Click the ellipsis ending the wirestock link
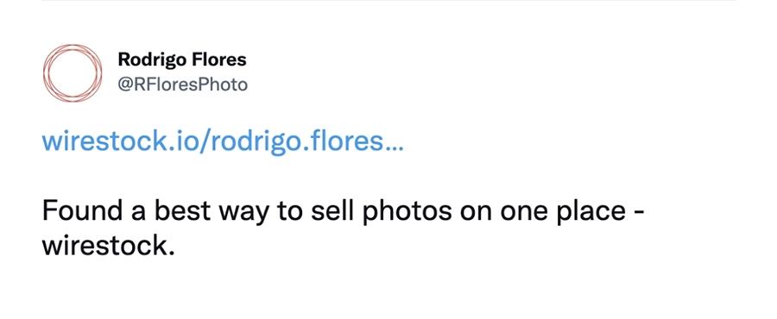Screen dimensions: 777x319 tap(395, 147)
